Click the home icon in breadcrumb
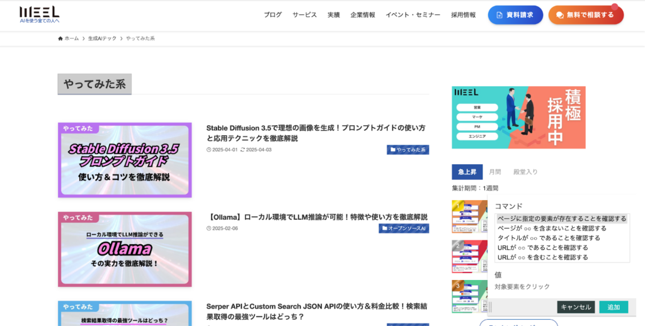The width and height of the screenshot is (645, 326). pyautogui.click(x=60, y=38)
